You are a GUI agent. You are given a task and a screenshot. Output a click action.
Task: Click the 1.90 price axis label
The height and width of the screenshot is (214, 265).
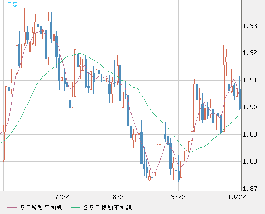coord(250,107)
